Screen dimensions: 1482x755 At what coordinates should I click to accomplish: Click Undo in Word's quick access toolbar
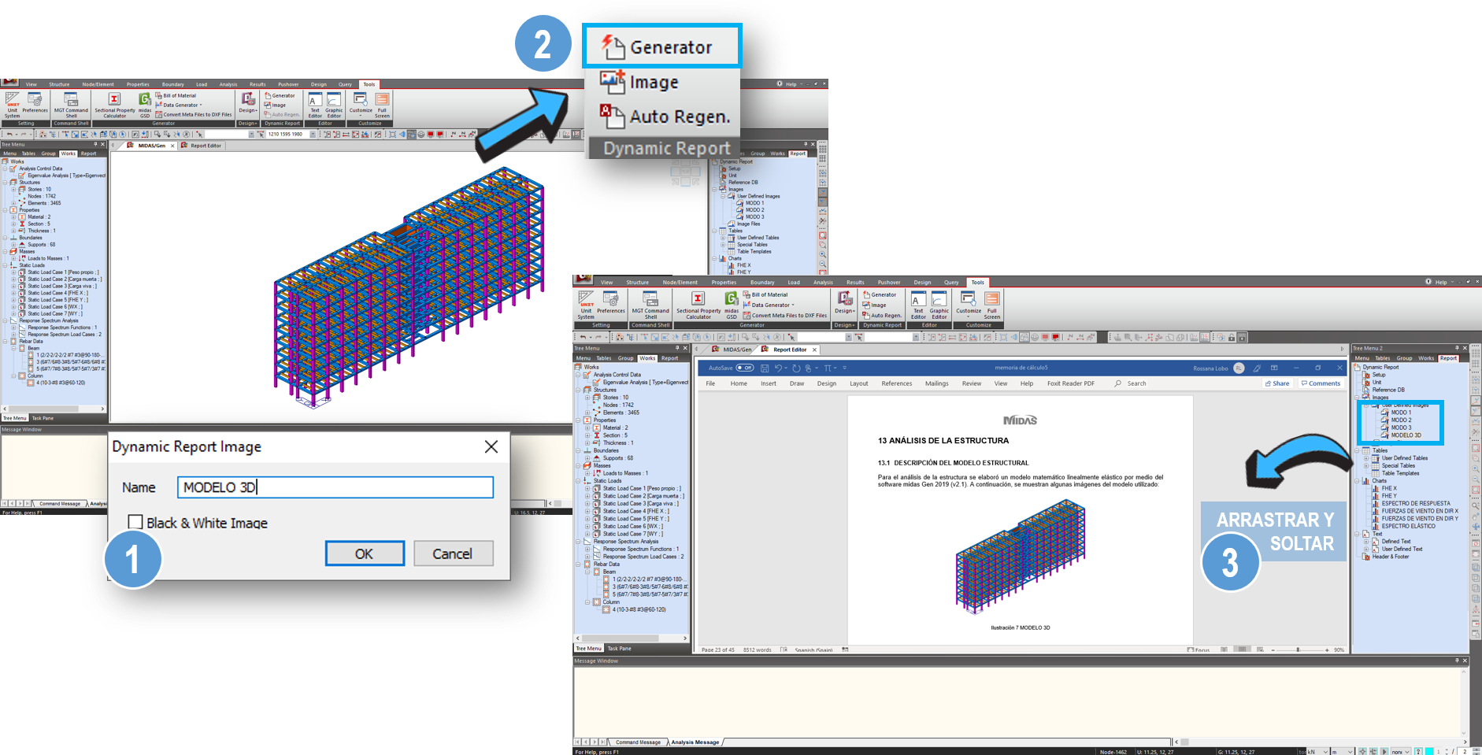778,368
